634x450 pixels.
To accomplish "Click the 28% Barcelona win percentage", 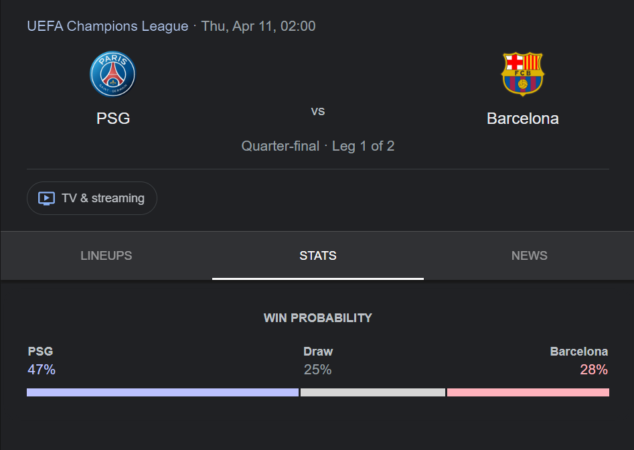I will pos(594,370).
